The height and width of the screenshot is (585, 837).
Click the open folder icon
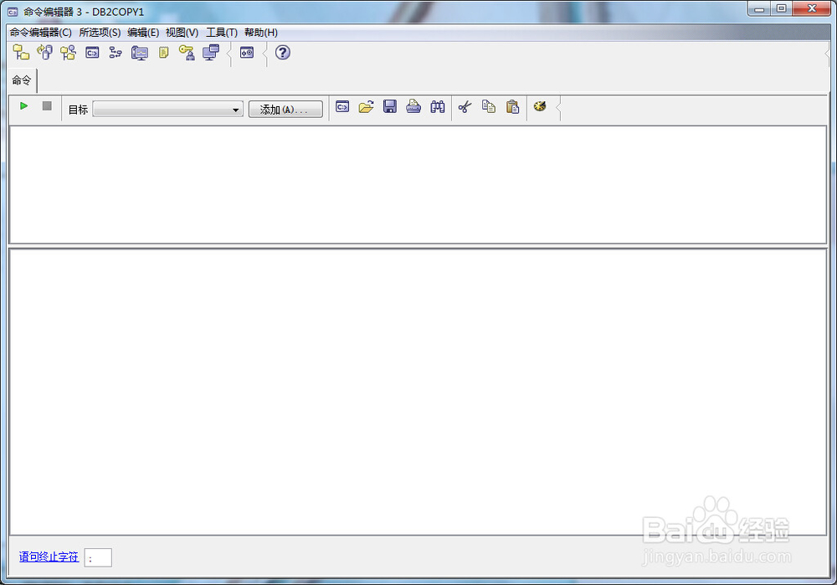point(367,107)
